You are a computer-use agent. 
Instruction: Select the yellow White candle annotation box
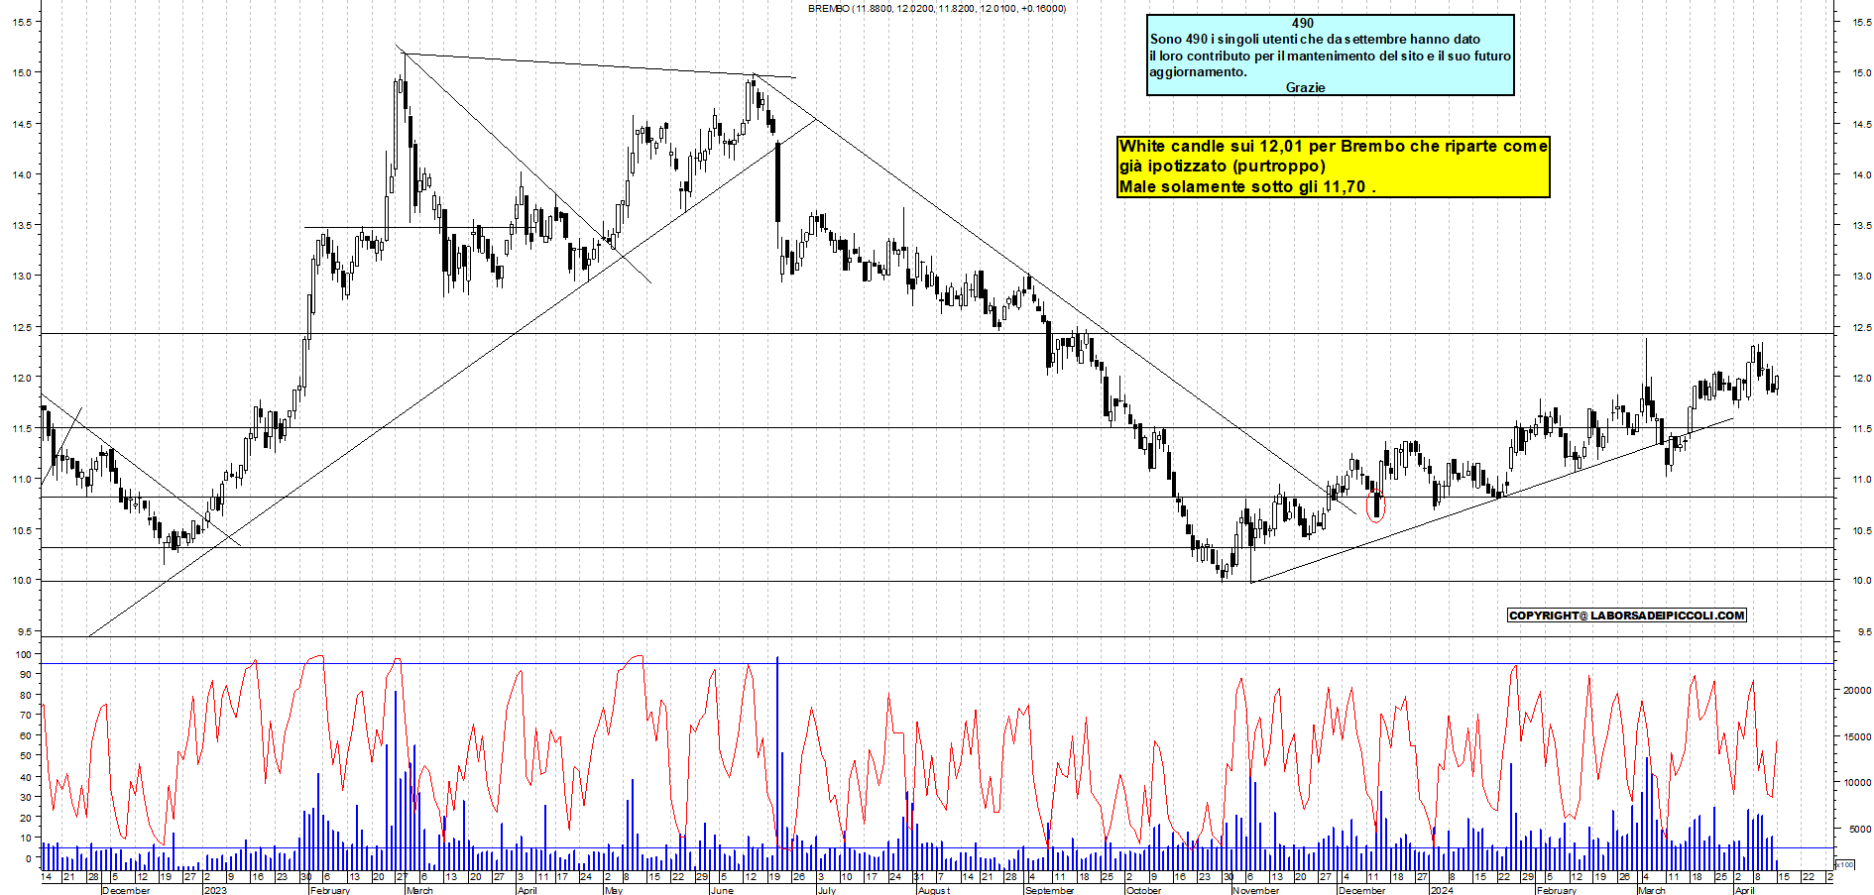[1333, 167]
